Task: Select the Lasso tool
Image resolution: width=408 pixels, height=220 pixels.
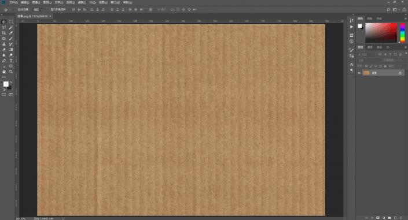Action: click(4, 28)
